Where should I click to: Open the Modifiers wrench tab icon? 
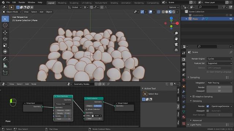click(x=184, y=91)
